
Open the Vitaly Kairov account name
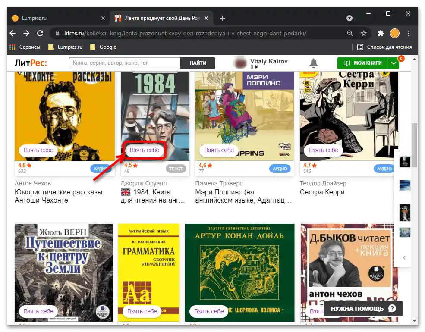(269, 62)
